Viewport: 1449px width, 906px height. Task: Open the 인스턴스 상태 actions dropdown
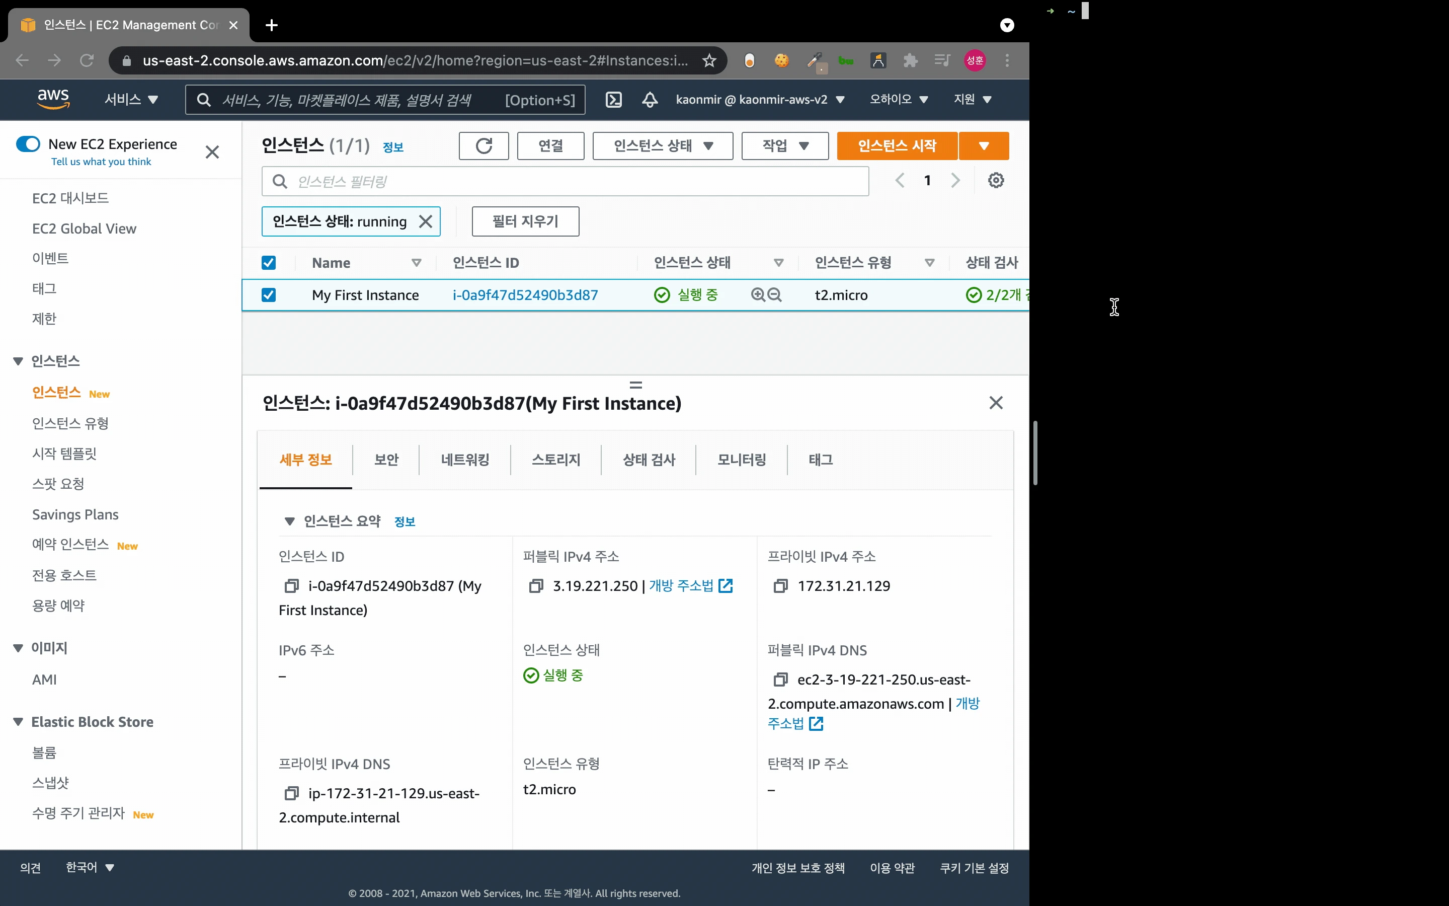[x=663, y=145]
